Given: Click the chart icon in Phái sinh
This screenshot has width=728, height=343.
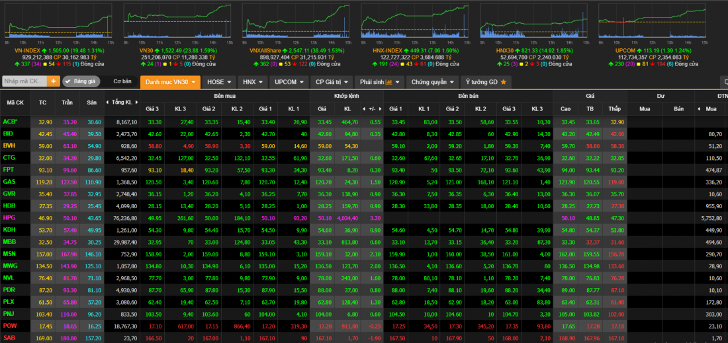Looking at the screenshot, I should pos(388,82).
